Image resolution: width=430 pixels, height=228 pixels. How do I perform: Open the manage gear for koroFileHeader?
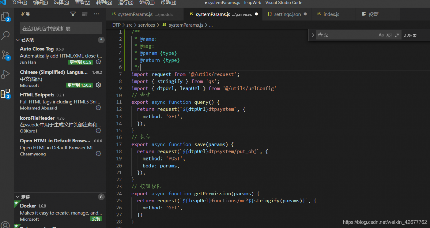pyautogui.click(x=98, y=131)
